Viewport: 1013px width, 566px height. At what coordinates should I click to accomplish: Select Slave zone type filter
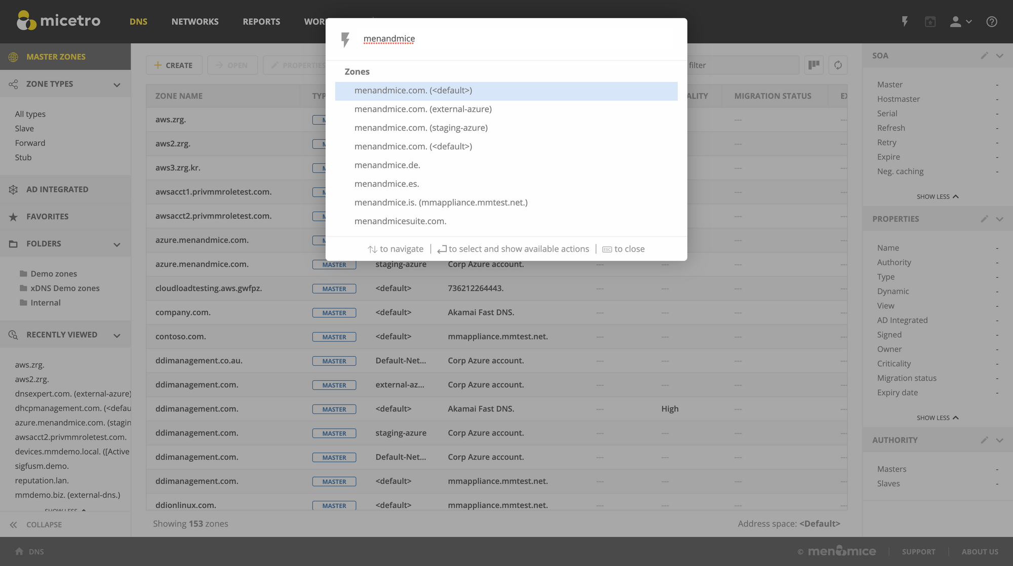(24, 128)
